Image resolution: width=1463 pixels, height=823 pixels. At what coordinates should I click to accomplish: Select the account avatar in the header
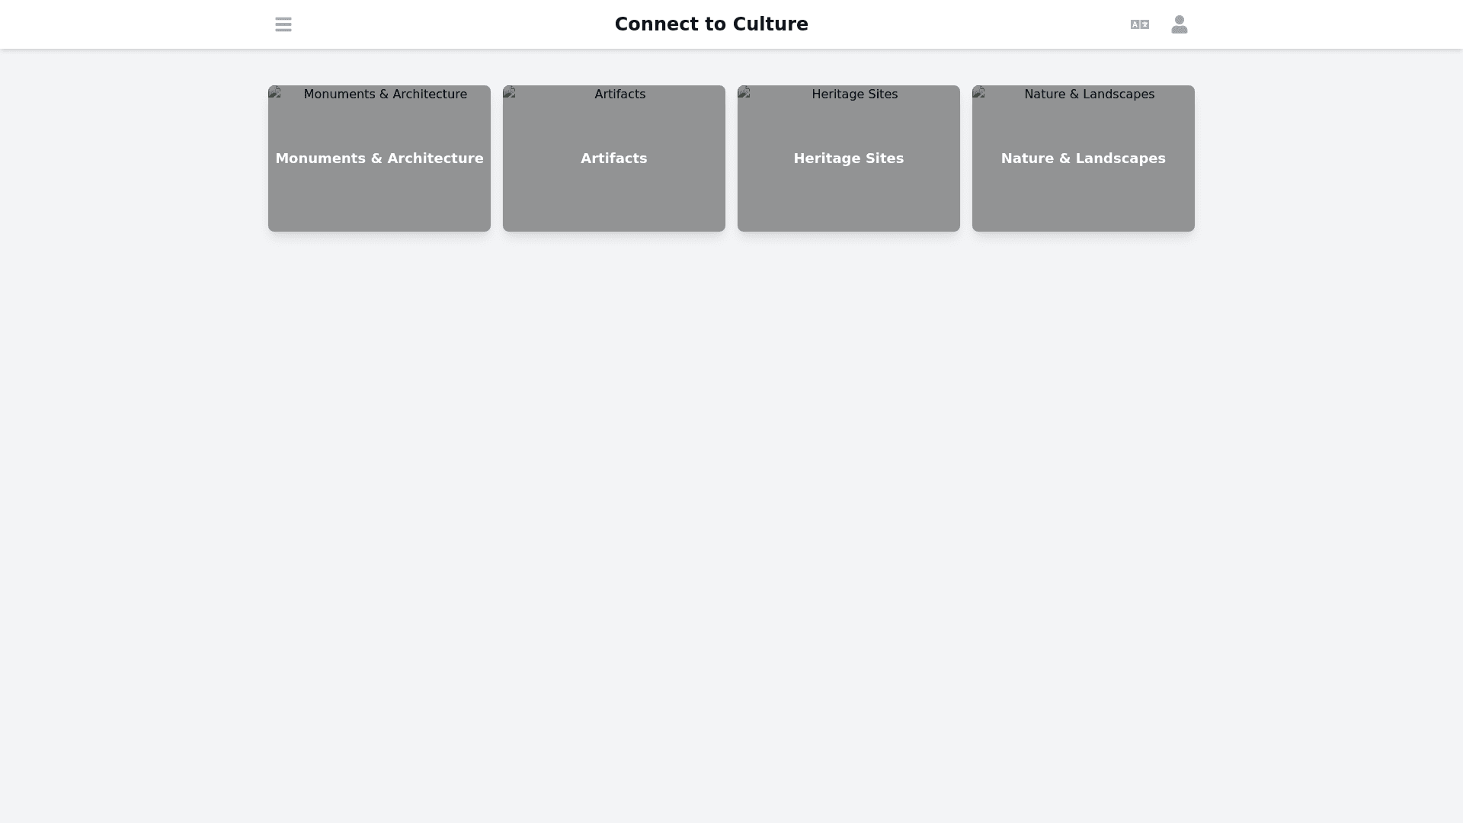point(1178,24)
